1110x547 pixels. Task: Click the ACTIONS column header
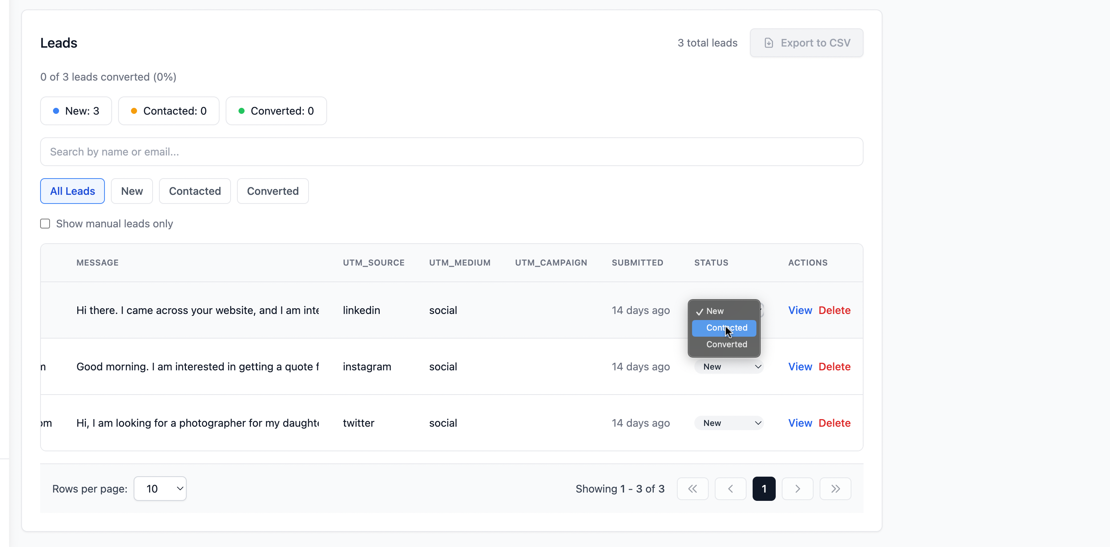point(808,263)
